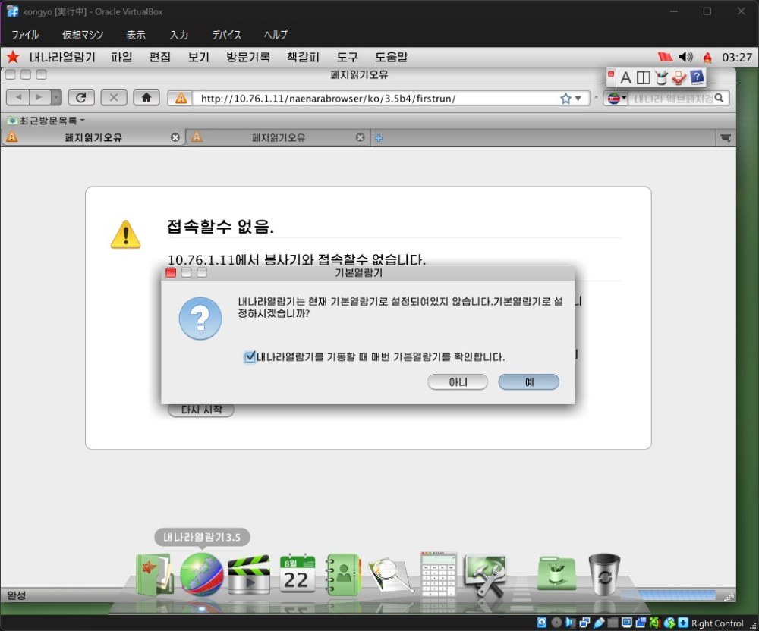Close the 기본열람기 dialog with red button

(170, 273)
